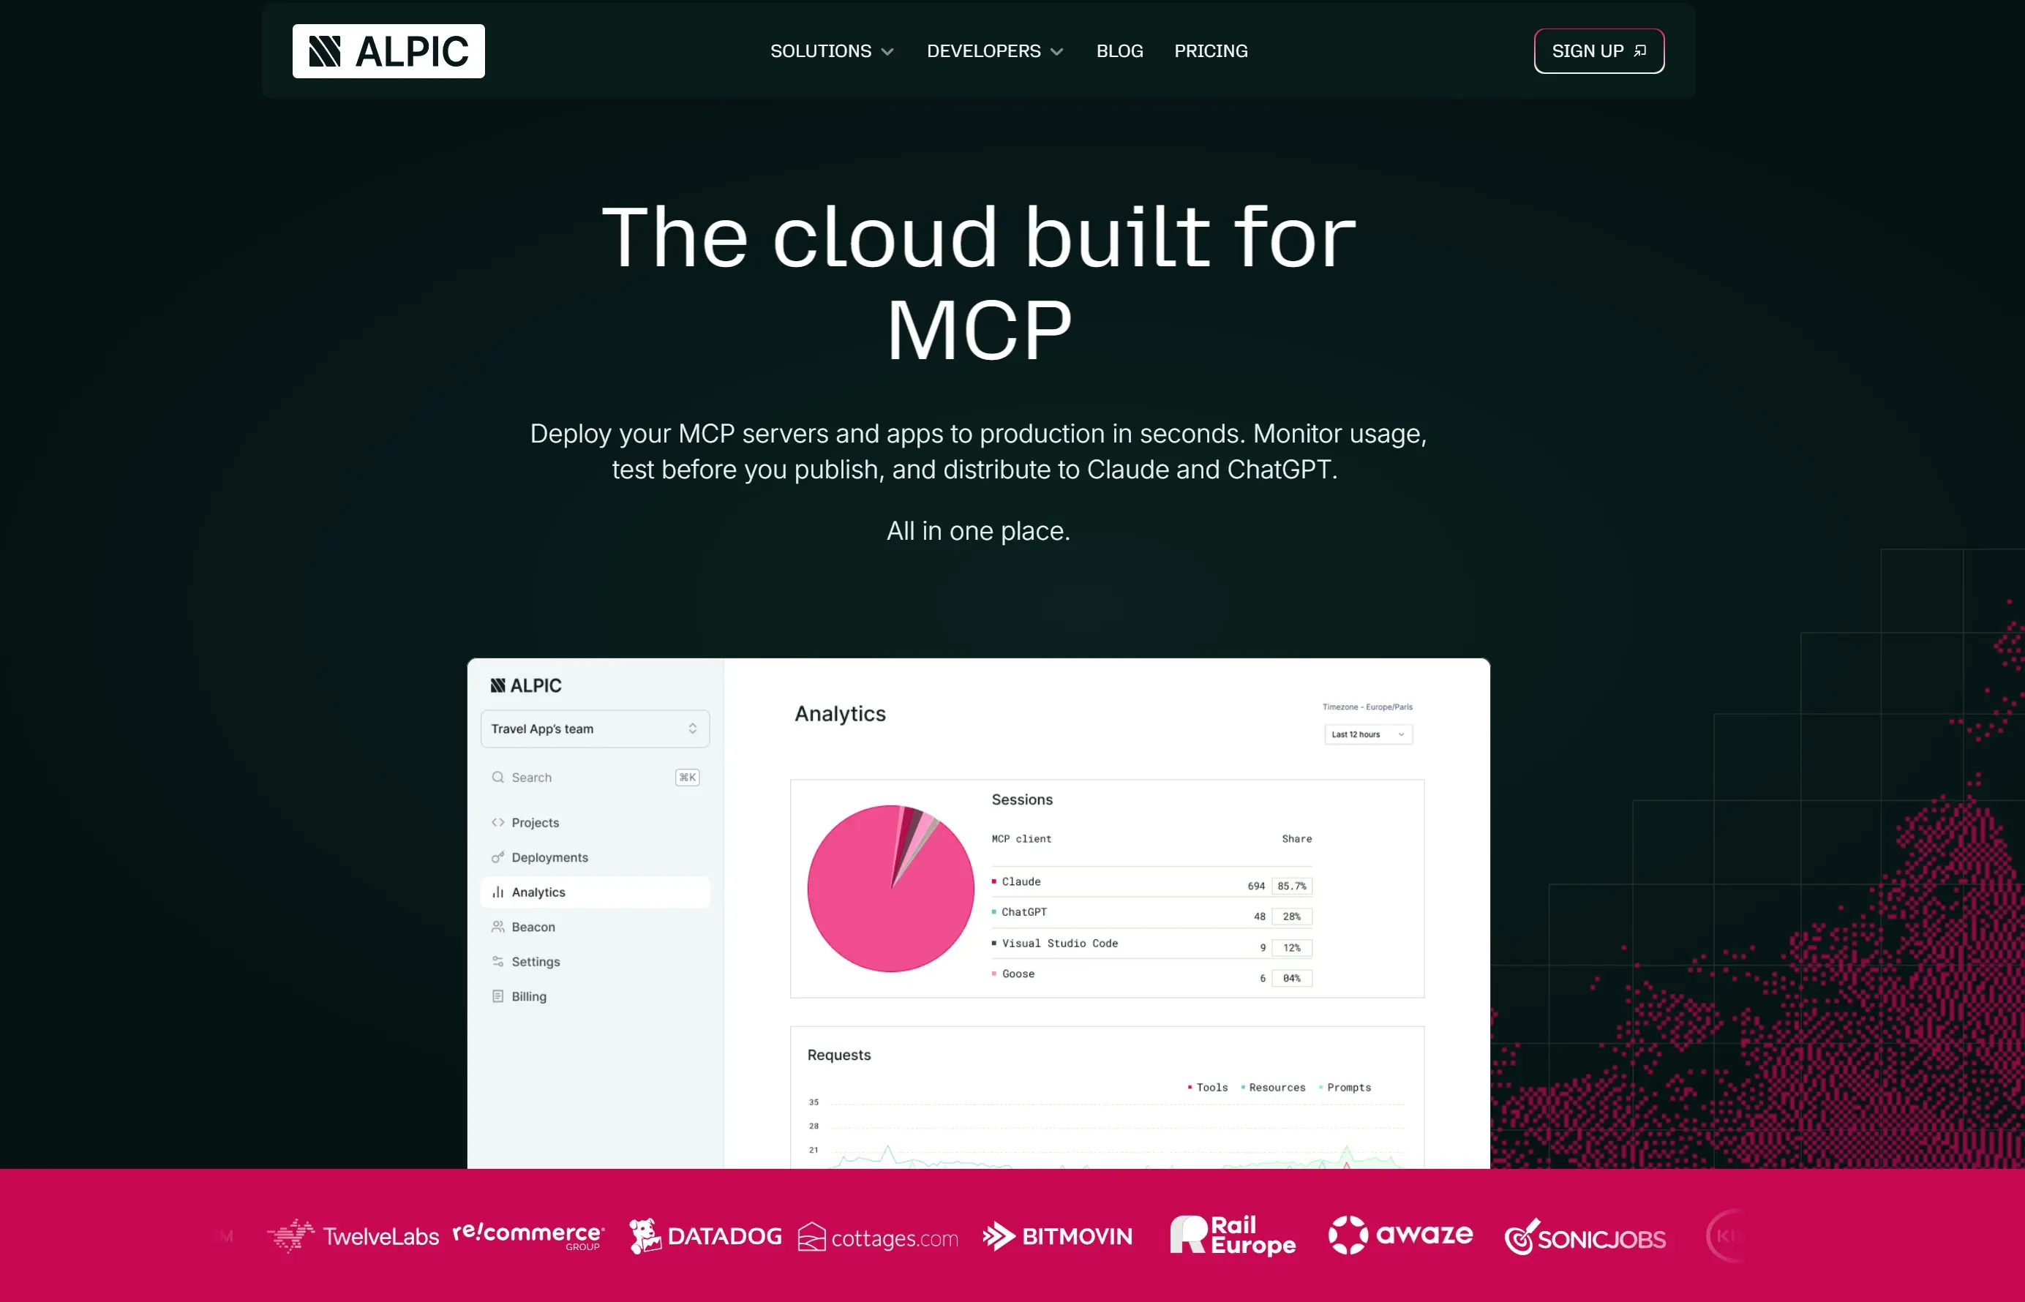This screenshot has width=2025, height=1302.
Task: Click the ChatGPT row color marker
Action: coord(993,912)
